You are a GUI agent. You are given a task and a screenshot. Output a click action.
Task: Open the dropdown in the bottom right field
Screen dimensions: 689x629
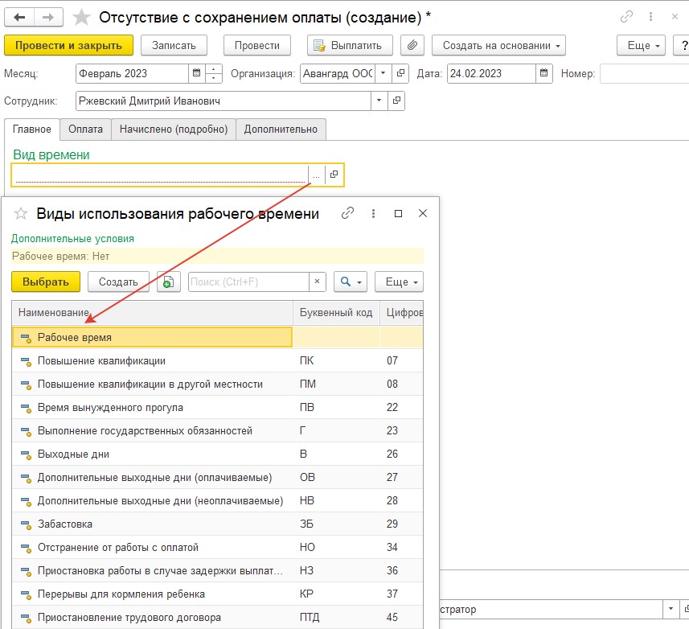coord(671,609)
